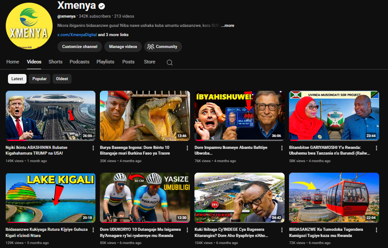Open options menu for Dore UDUKORYO 10 video

[x=187, y=230]
